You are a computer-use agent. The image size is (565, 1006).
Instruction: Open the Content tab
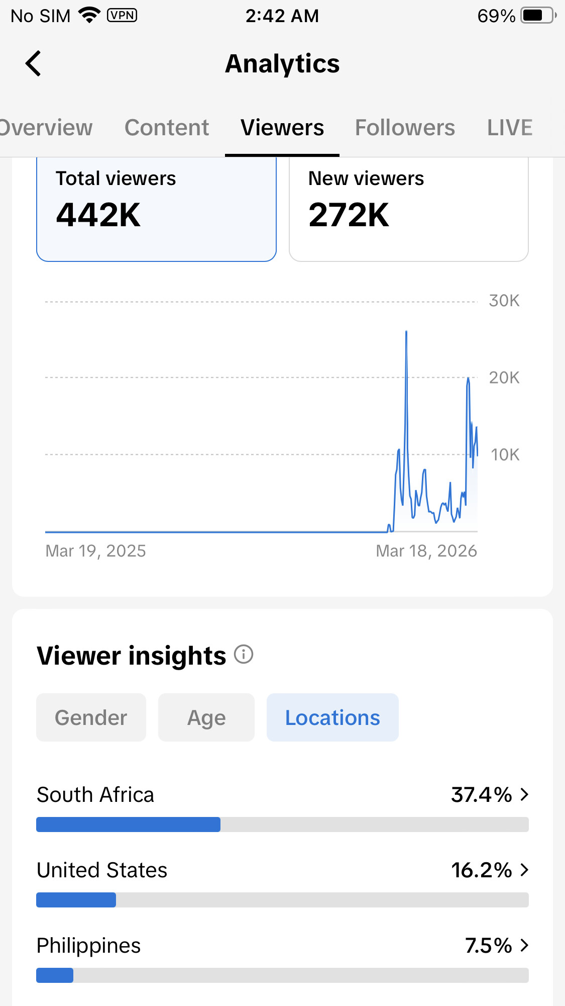(167, 128)
